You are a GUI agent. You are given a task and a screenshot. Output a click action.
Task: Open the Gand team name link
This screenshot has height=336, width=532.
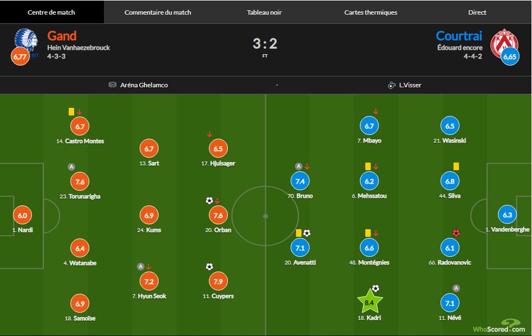click(62, 36)
